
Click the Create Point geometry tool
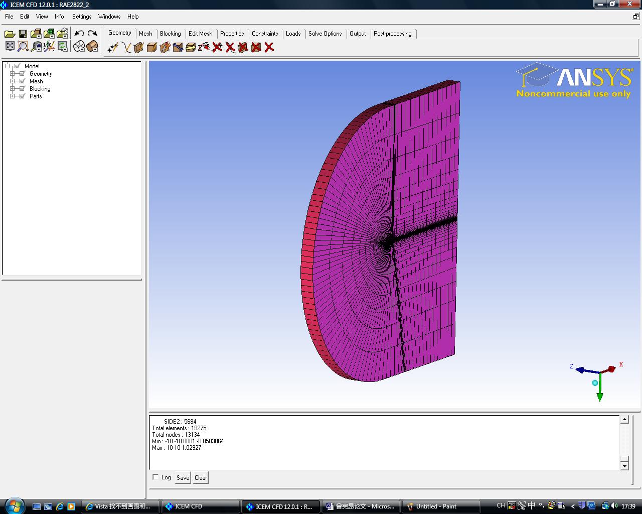click(113, 47)
